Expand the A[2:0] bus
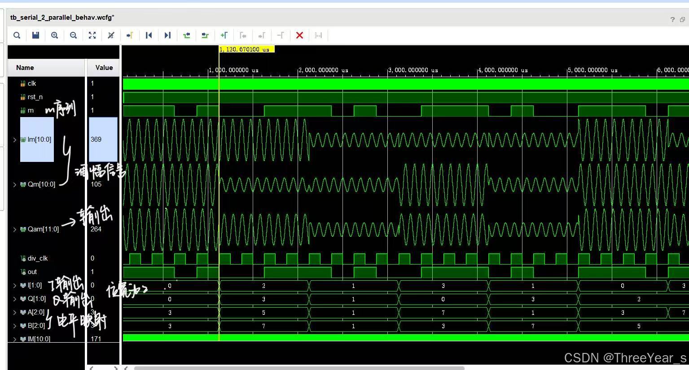Image resolution: width=689 pixels, height=370 pixels. (x=14, y=312)
